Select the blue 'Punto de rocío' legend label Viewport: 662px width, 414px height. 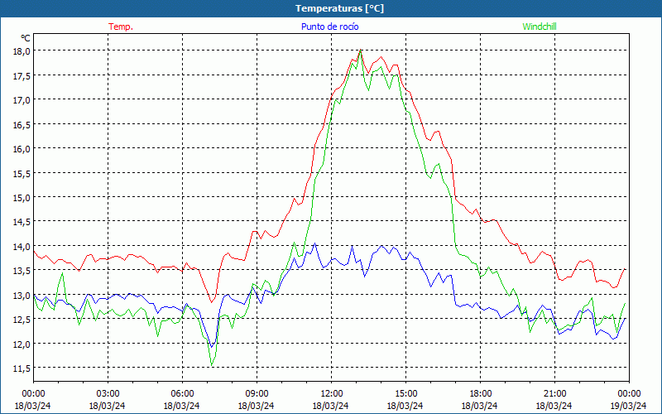coord(329,26)
